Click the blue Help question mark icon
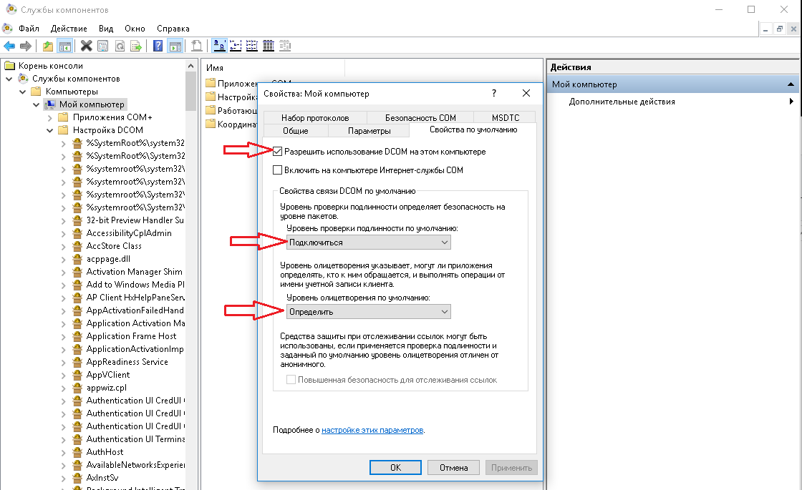 [x=158, y=46]
